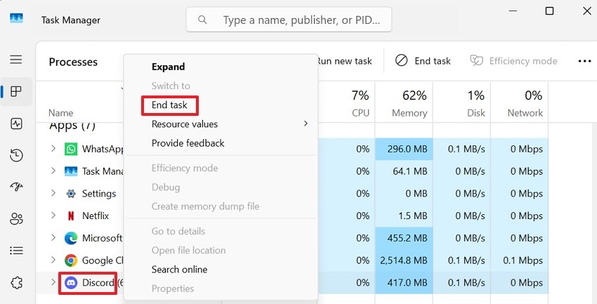Screen dimensions: 597x304
Task: Sort by the Network column header
Action: [x=519, y=102]
